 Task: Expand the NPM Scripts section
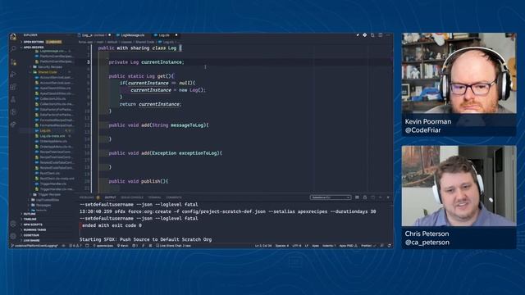tap(33, 225)
